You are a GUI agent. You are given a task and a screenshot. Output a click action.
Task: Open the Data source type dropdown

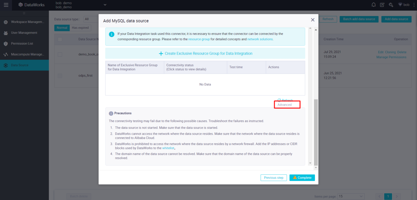tap(91, 19)
